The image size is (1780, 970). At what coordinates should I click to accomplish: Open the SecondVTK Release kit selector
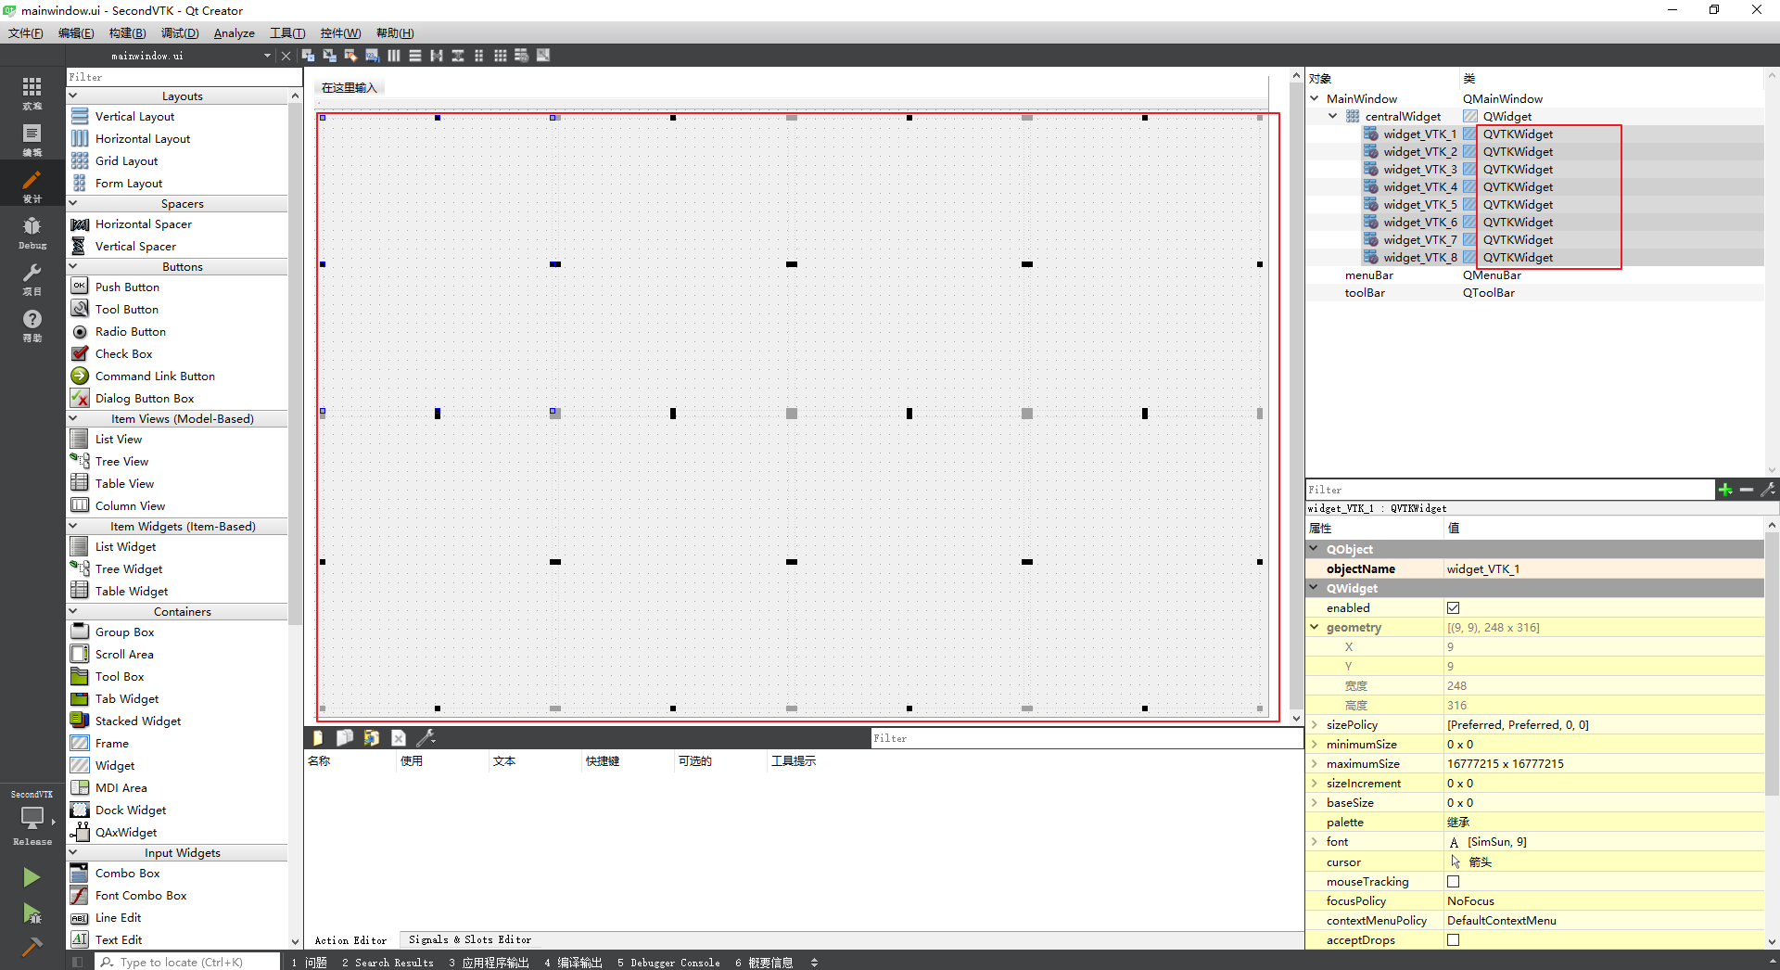[32, 818]
